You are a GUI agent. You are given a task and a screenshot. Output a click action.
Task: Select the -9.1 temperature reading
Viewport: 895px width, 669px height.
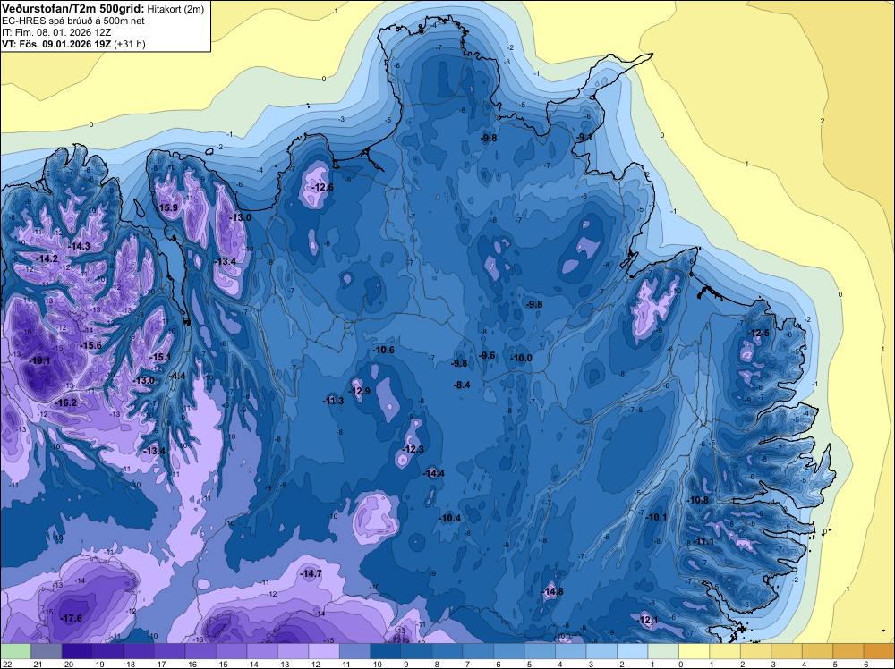pos(584,138)
